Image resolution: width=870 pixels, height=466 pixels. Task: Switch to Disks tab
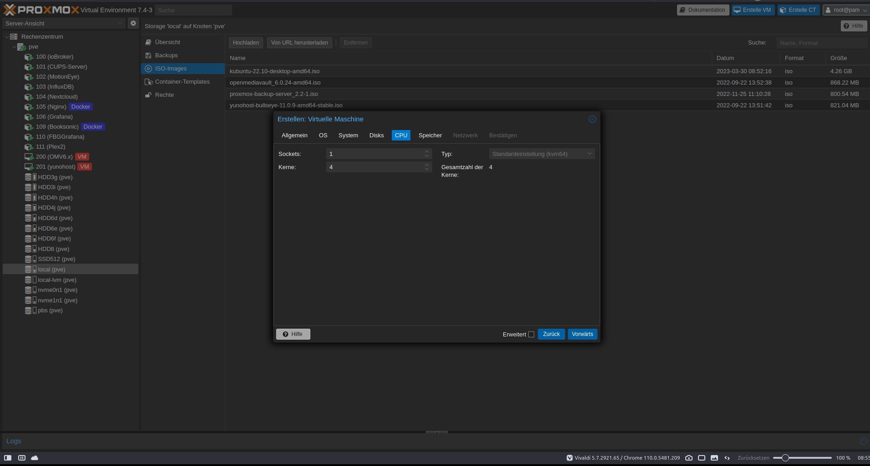click(376, 135)
